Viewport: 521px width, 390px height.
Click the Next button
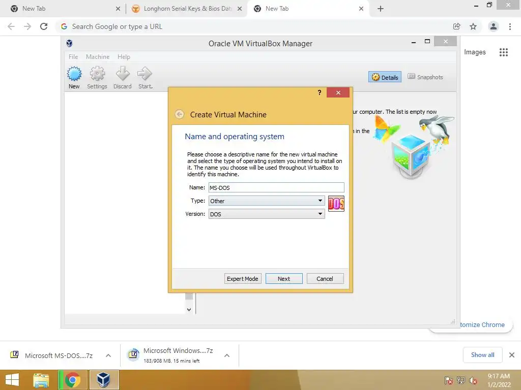[x=284, y=279]
